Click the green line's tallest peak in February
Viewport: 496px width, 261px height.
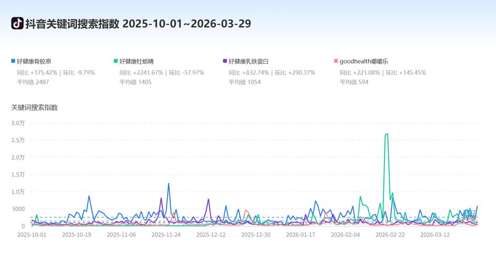(387, 134)
